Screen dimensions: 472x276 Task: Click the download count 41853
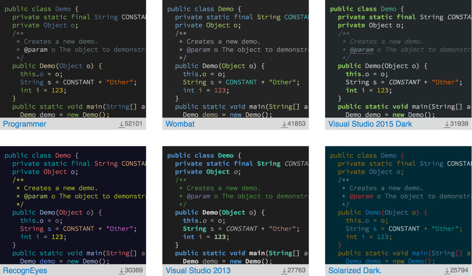pyautogui.click(x=297, y=124)
